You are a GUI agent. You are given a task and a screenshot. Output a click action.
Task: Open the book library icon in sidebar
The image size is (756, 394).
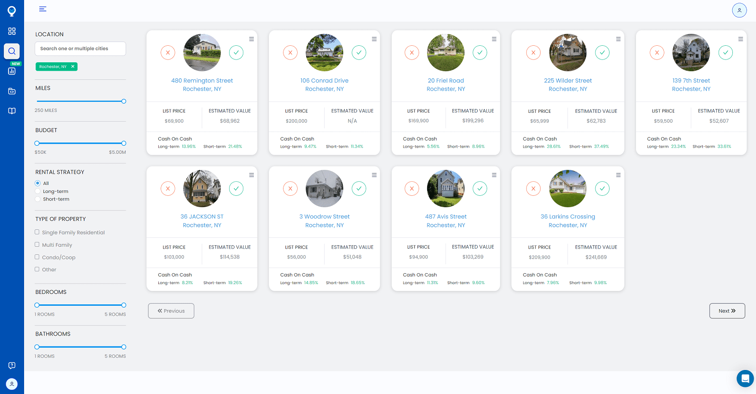point(12,111)
